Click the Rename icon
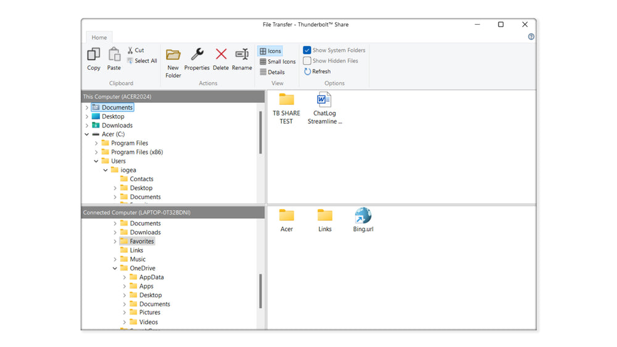Viewport: 617px width, 347px height. click(242, 55)
